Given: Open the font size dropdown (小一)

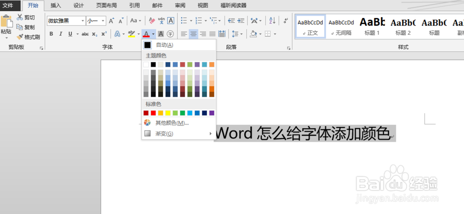Looking at the screenshot, I should tap(103, 21).
